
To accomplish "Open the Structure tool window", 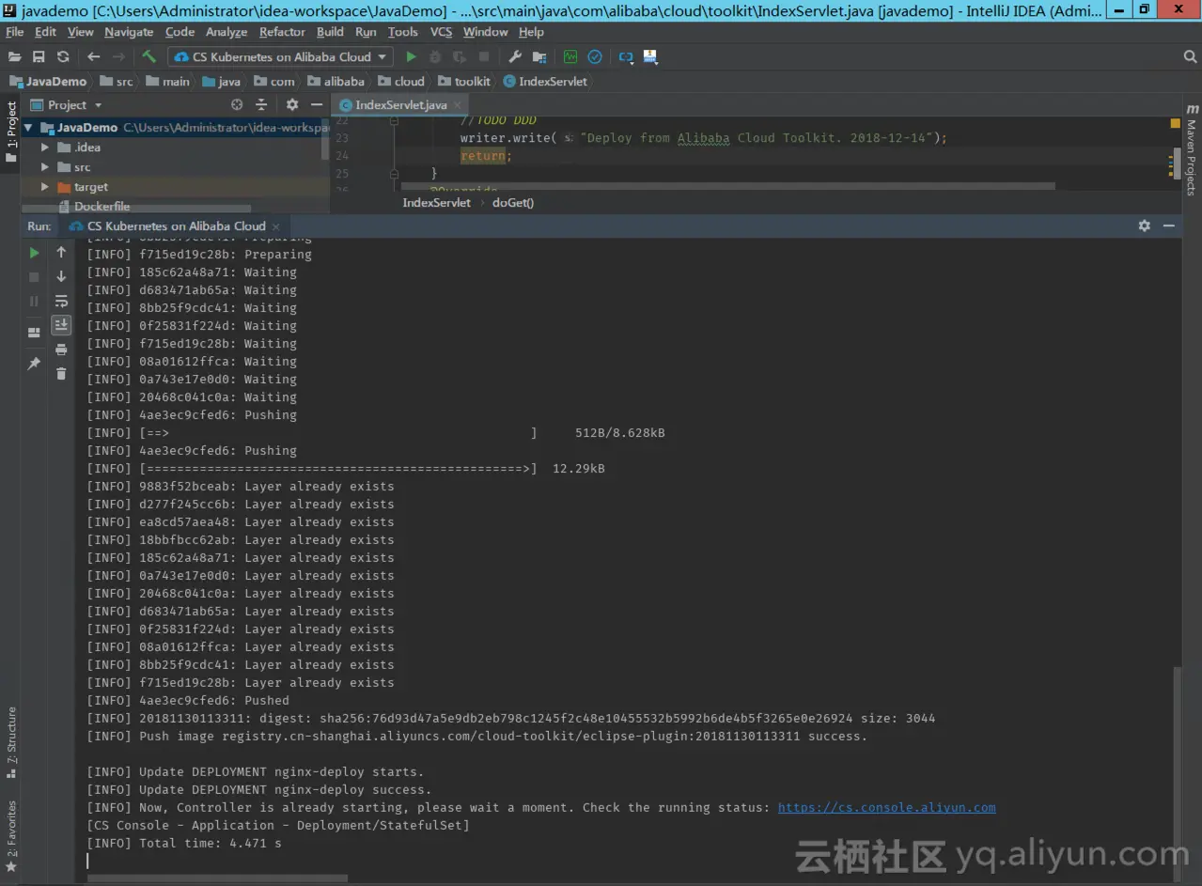I will click(11, 742).
